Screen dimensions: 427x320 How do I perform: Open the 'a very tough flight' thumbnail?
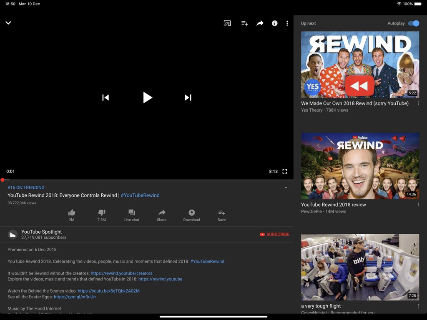(x=360, y=267)
